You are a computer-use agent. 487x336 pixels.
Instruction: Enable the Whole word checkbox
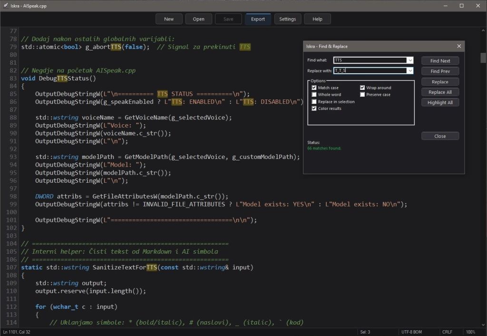tap(314, 95)
